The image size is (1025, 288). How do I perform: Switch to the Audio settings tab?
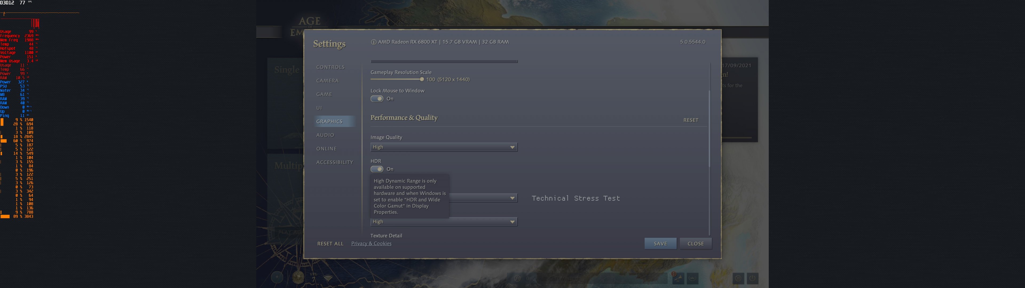[x=325, y=135]
